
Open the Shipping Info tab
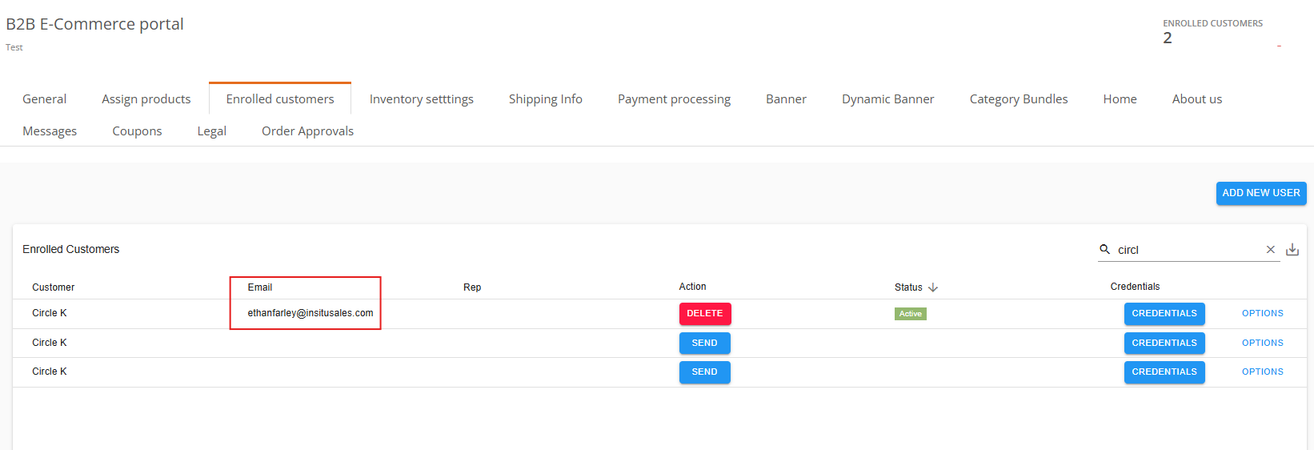(546, 99)
